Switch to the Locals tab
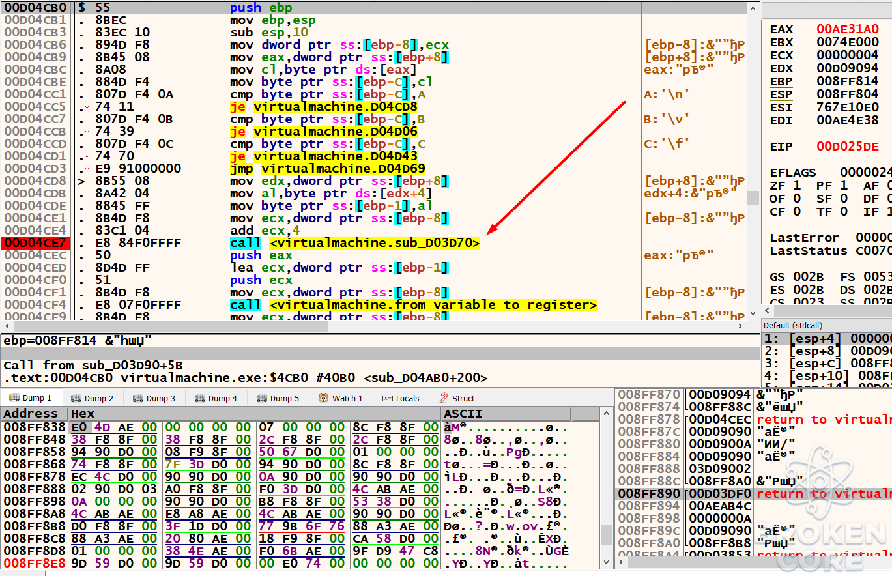The height and width of the screenshot is (576, 892). pos(401,398)
